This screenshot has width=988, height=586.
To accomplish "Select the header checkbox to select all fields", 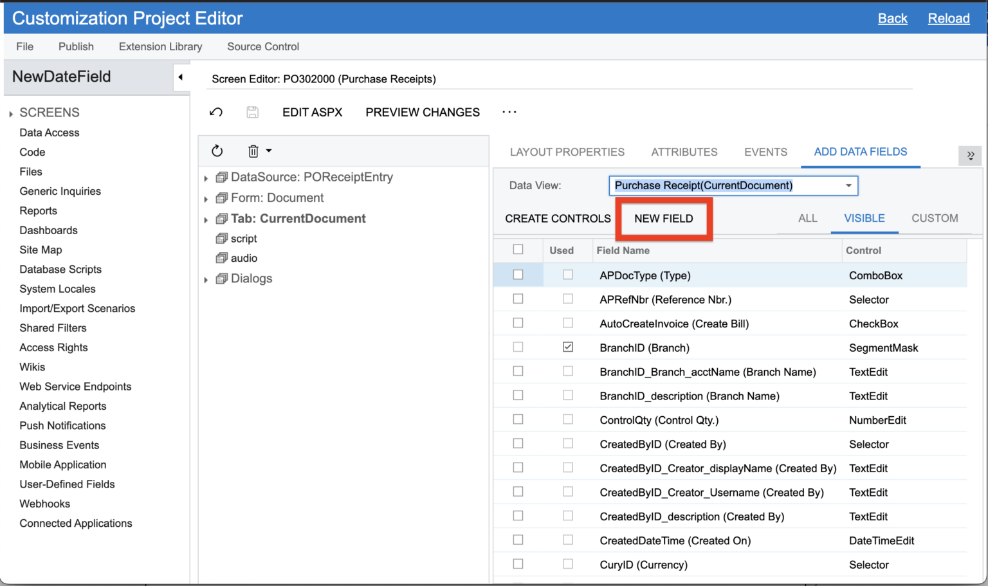I will 518,250.
